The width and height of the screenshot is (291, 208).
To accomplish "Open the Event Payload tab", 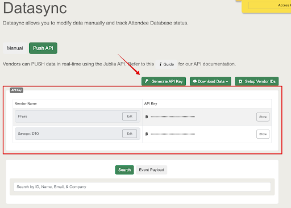I will (151, 170).
